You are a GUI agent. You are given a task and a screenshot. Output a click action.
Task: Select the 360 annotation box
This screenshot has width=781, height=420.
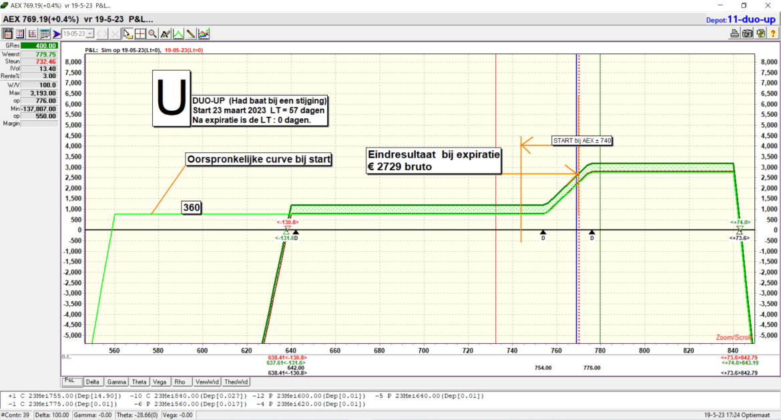click(x=192, y=208)
